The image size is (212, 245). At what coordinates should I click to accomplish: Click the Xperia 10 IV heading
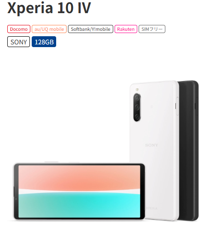tap(49, 8)
